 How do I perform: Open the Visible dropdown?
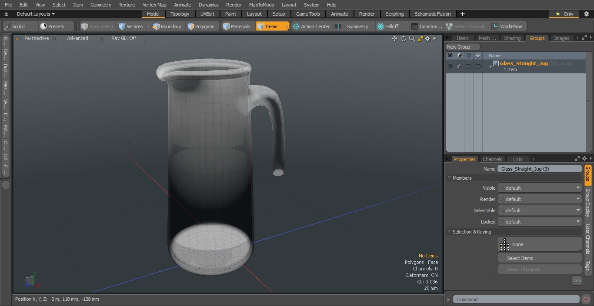540,188
